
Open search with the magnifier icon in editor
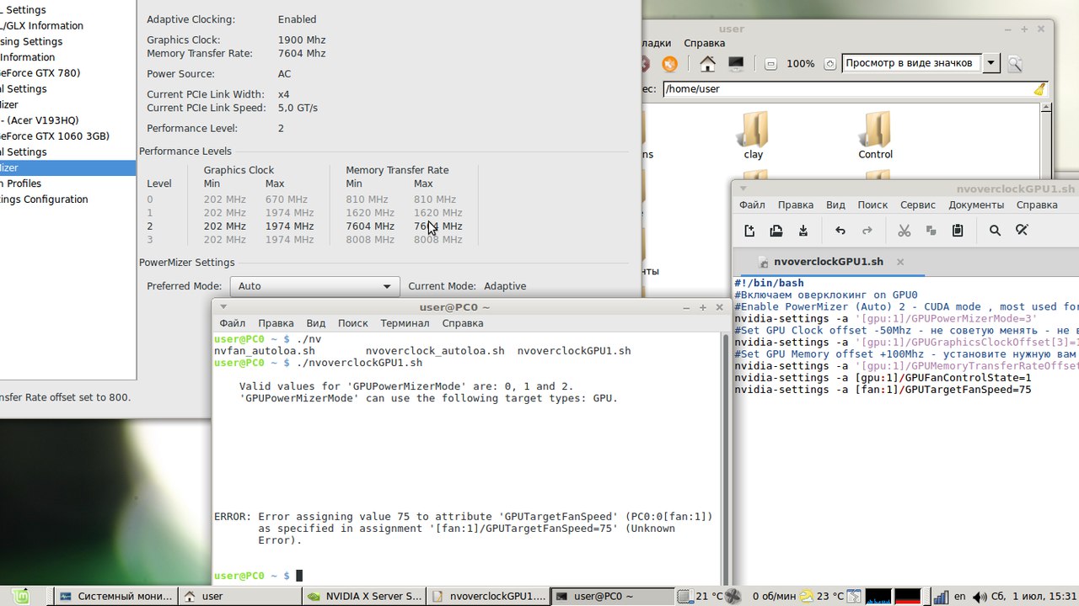pyautogui.click(x=995, y=231)
